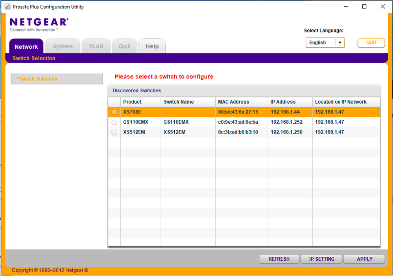Select the GS110EMX product cell
This screenshot has height=276, width=393.
point(140,122)
